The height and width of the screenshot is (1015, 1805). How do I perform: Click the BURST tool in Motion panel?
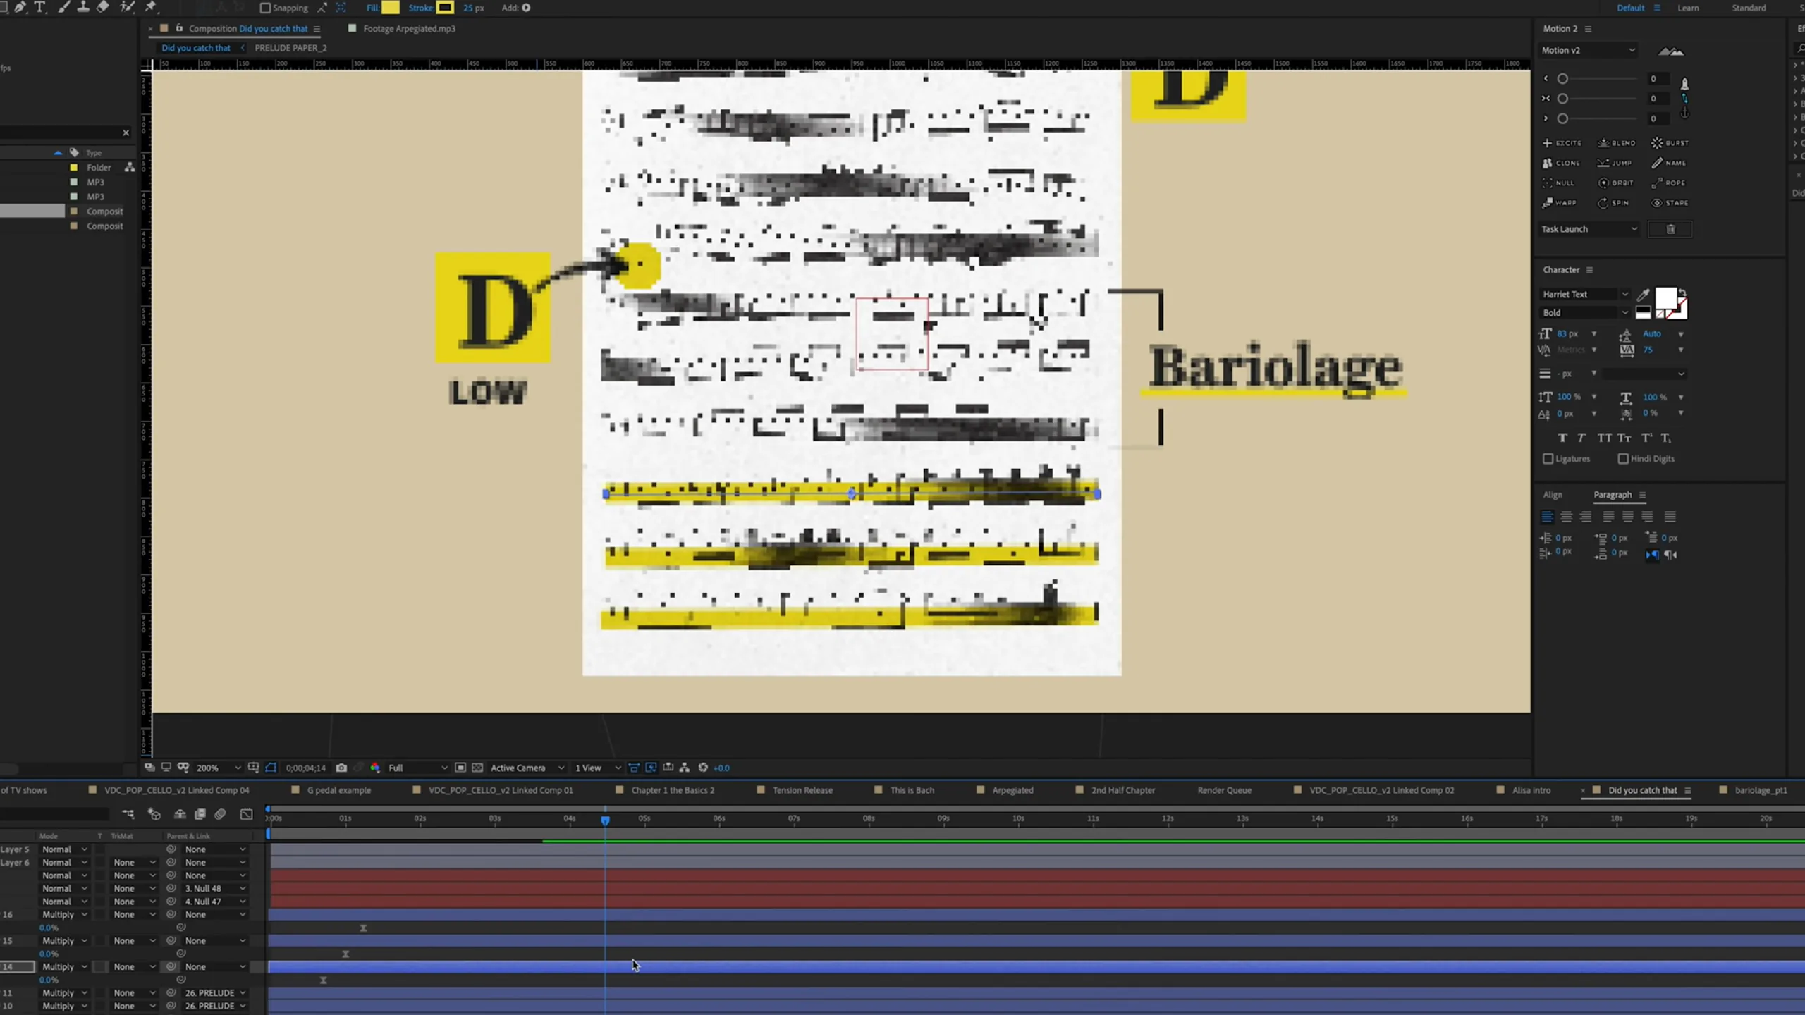[x=1670, y=143]
